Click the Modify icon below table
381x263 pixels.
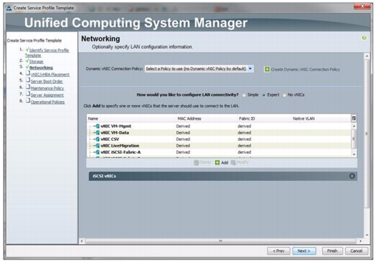click(233, 162)
